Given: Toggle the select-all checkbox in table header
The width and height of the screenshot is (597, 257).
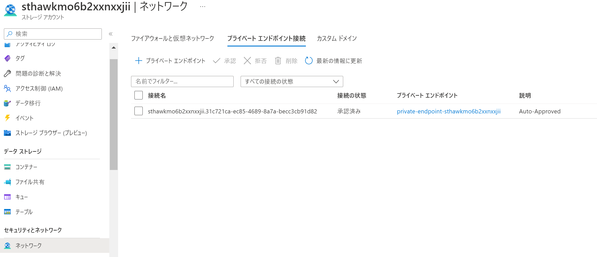Looking at the screenshot, I should [139, 95].
